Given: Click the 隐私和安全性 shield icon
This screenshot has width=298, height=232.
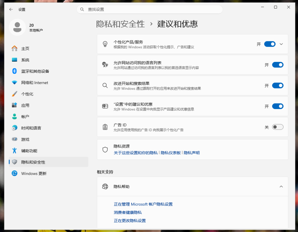Looking at the screenshot, I should coord(15,162).
